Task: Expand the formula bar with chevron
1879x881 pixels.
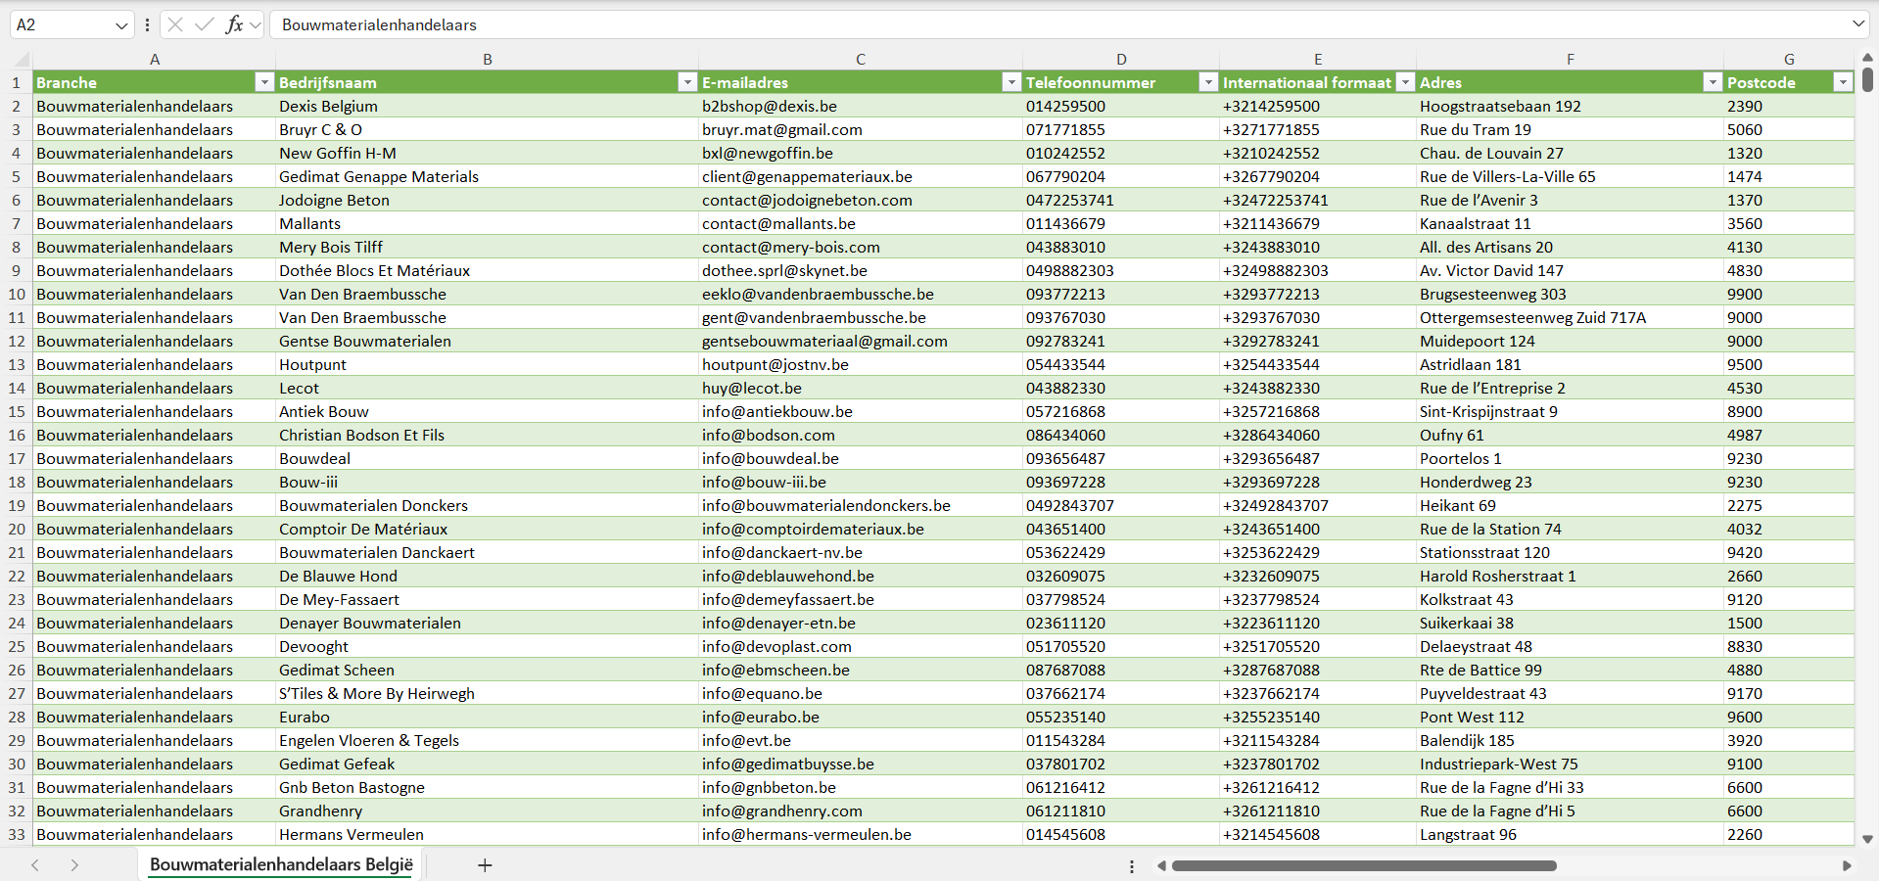Action: [1857, 24]
